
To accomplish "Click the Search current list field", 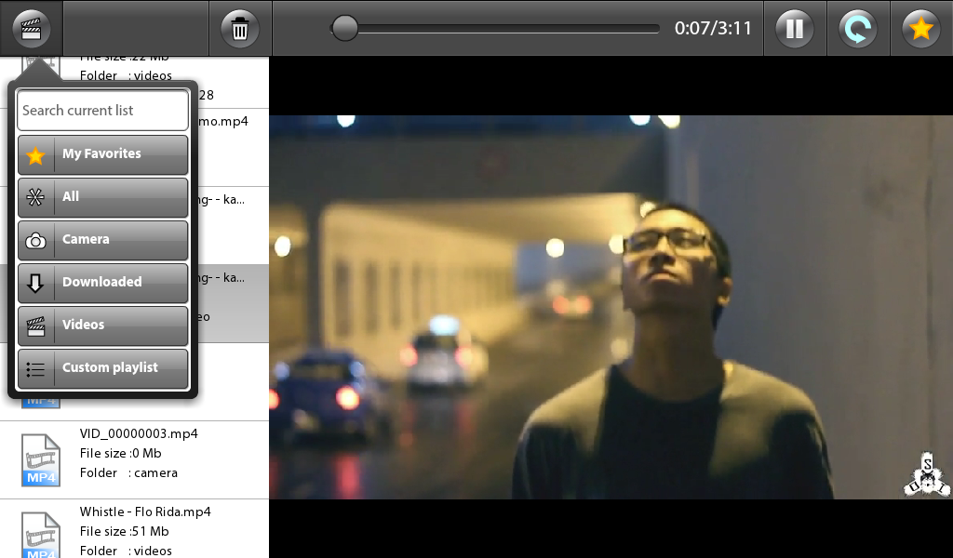I will (102, 110).
